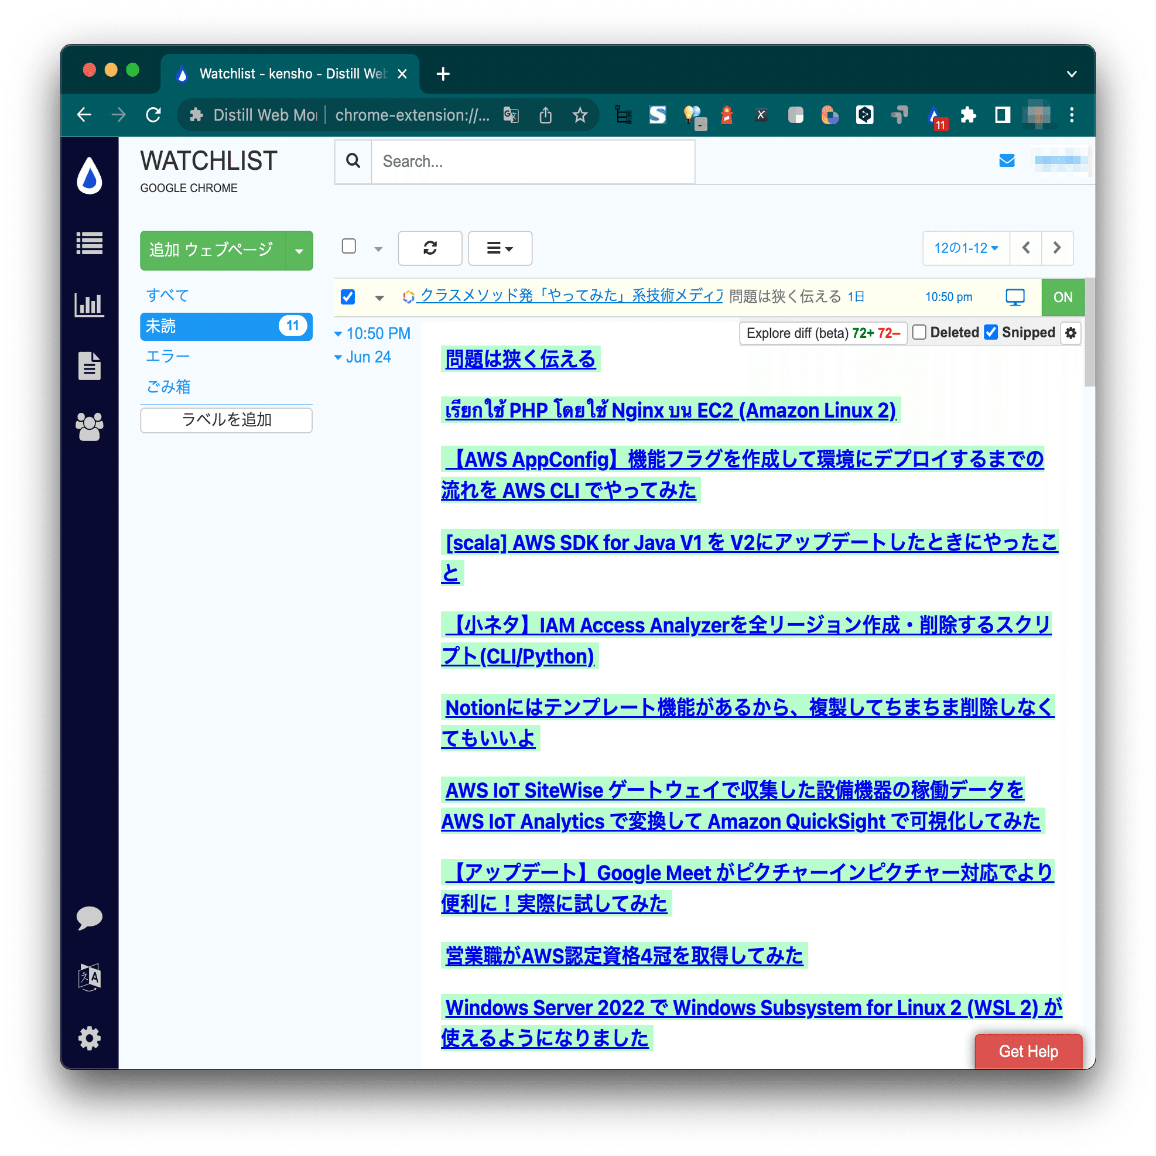The image size is (1156, 1156).
Task: Open select-all dropdown caret
Action: pyautogui.click(x=378, y=249)
